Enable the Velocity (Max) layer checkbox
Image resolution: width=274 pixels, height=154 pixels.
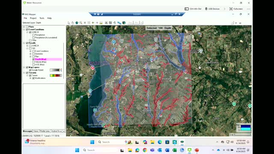point(33,62)
